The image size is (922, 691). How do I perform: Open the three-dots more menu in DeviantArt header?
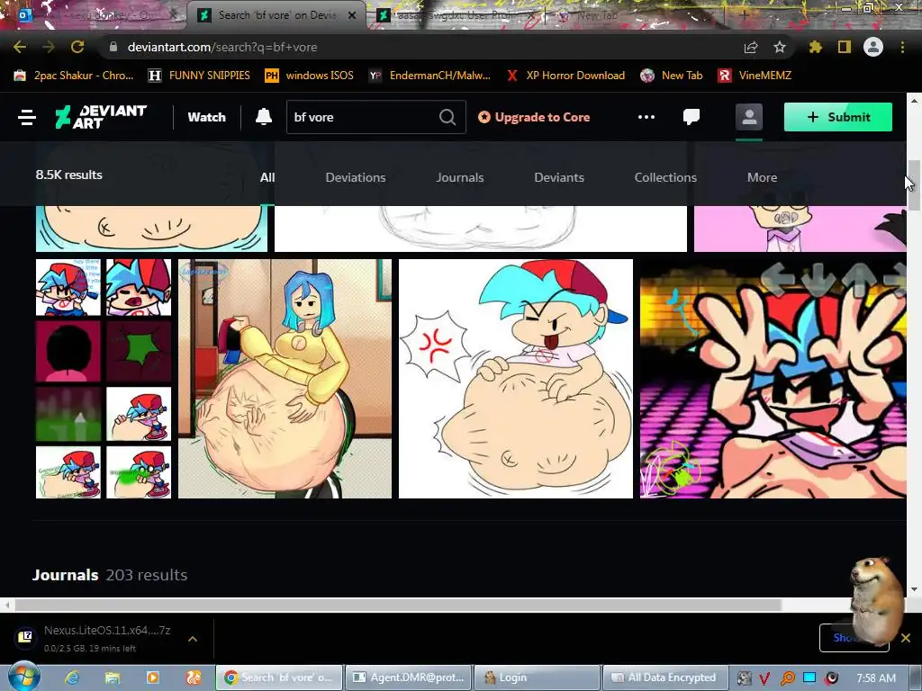[646, 117]
